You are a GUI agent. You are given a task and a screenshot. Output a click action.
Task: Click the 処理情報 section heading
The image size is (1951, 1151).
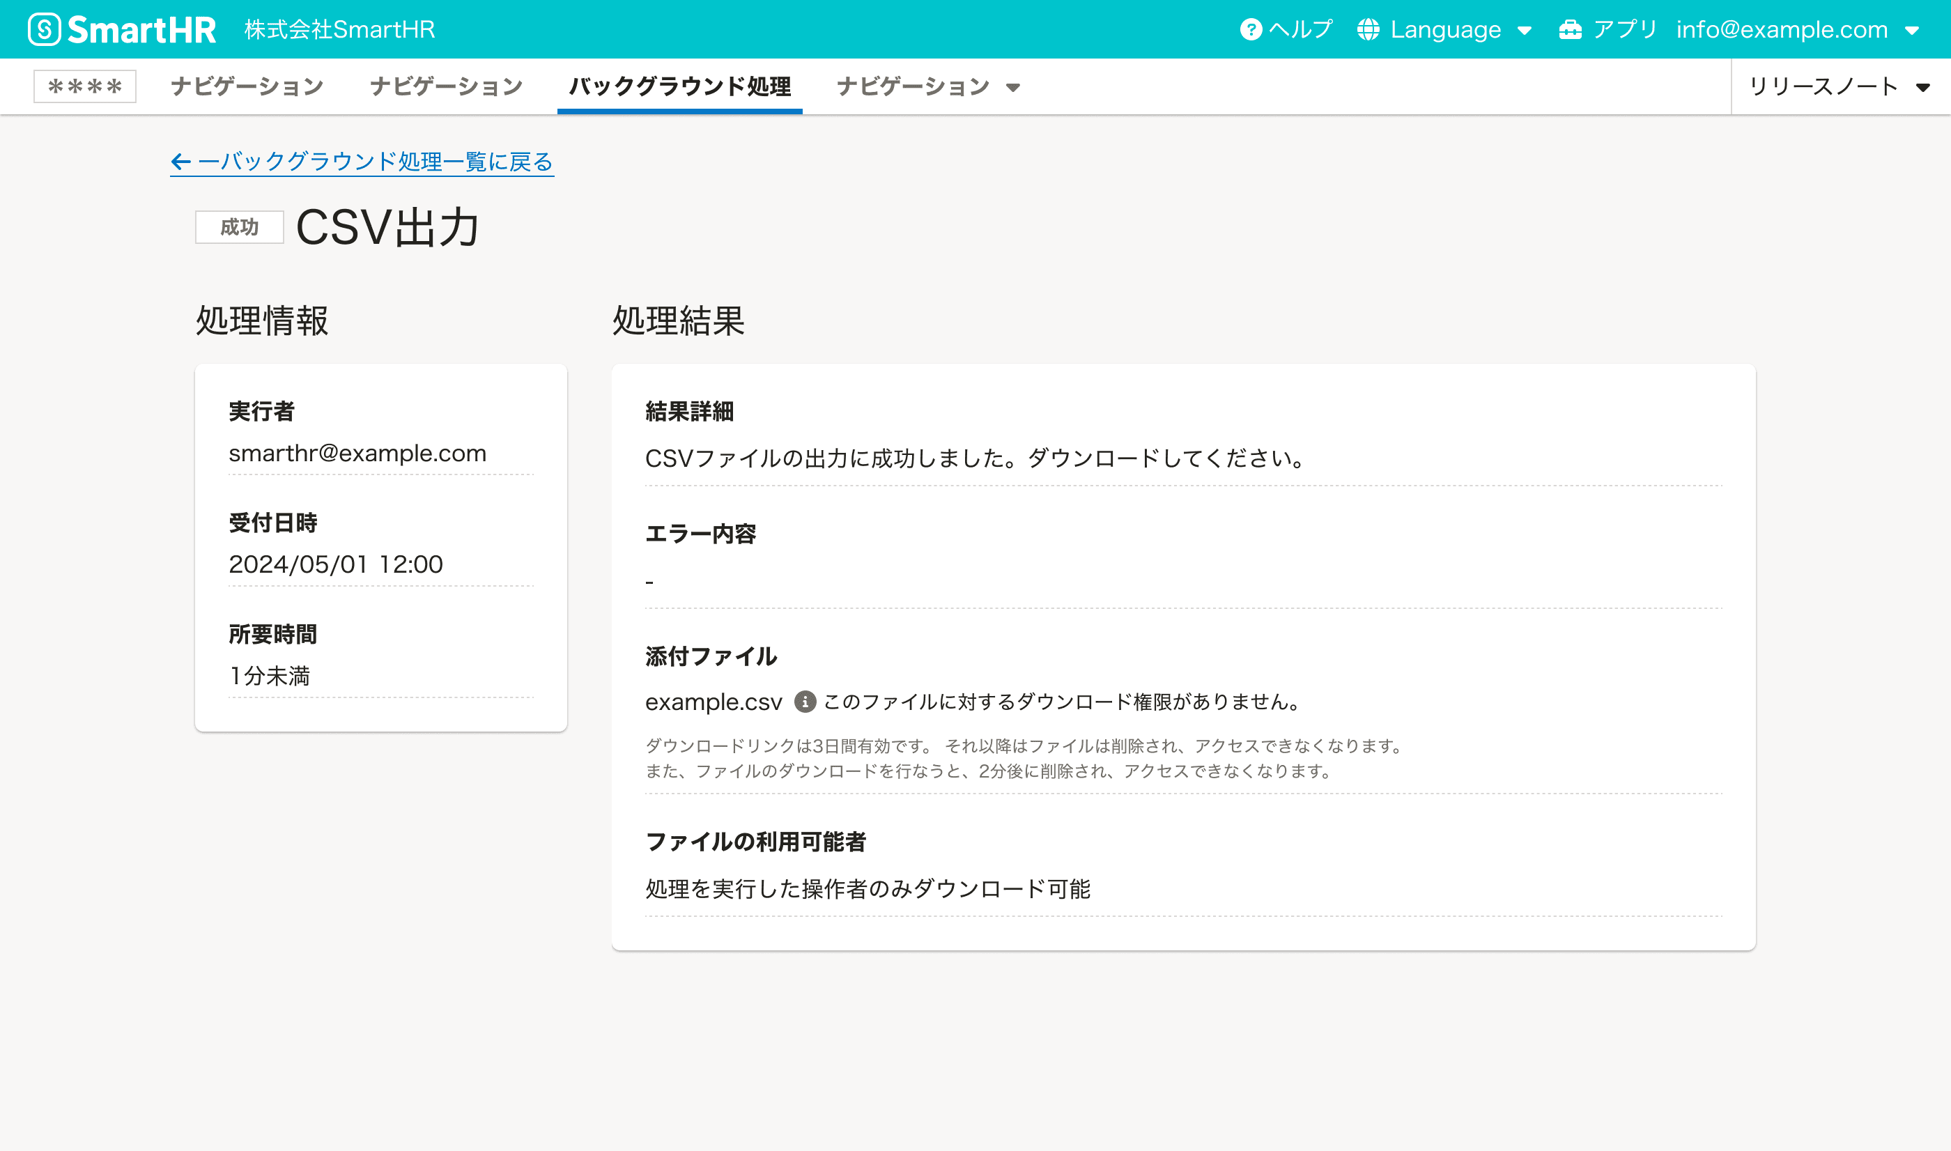(x=262, y=320)
